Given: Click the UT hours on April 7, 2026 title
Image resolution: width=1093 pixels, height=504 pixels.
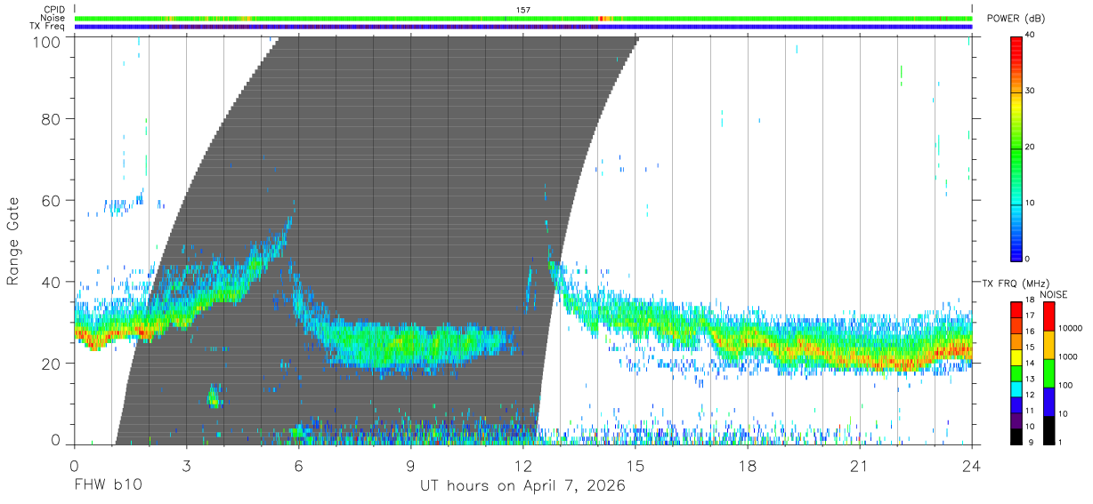Looking at the screenshot, I should tap(522, 485).
